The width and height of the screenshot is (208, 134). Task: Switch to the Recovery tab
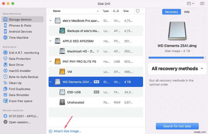[171, 12]
